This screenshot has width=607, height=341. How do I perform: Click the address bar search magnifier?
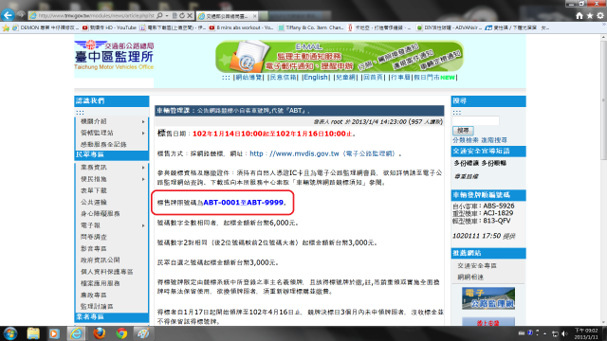click(x=159, y=16)
